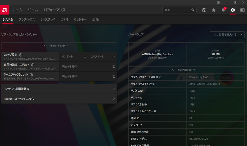Screen dimensions: 247x146
Task: Open オンラインで問題を報告
Action: (x=59, y=89)
